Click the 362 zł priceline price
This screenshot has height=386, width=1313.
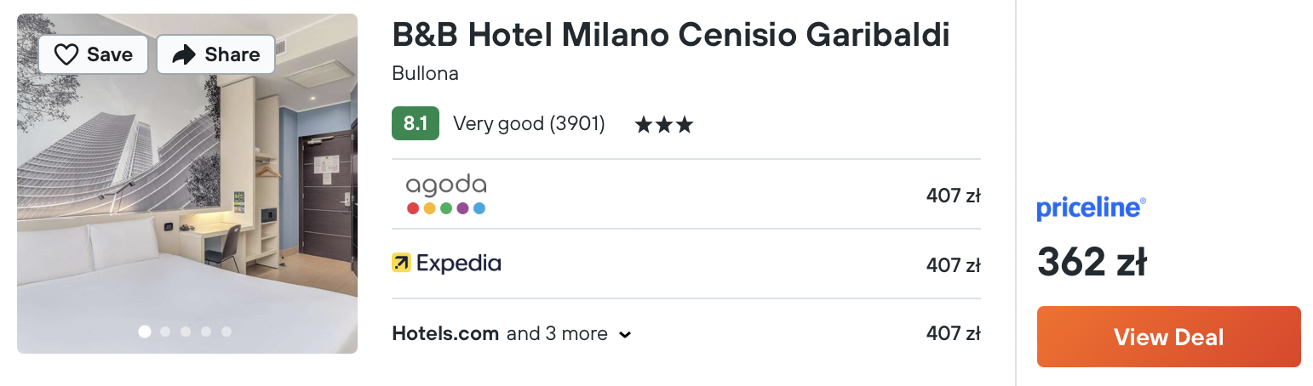pyautogui.click(x=1092, y=262)
